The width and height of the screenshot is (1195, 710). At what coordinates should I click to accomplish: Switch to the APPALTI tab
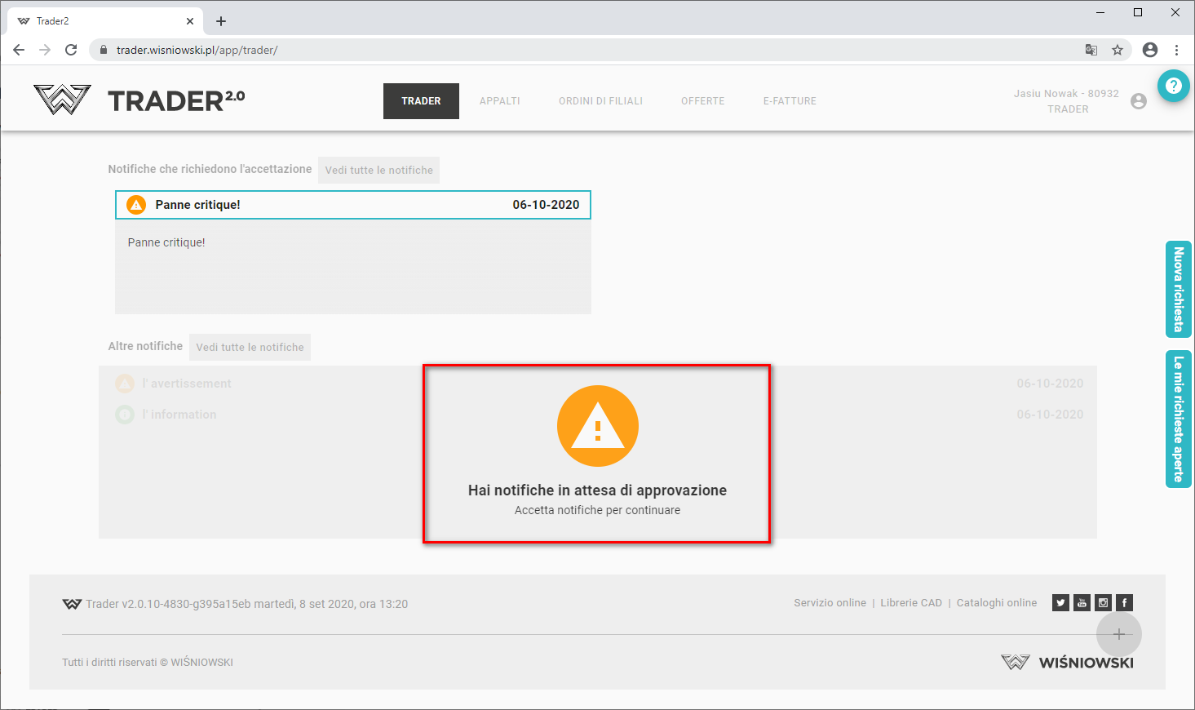pos(499,101)
